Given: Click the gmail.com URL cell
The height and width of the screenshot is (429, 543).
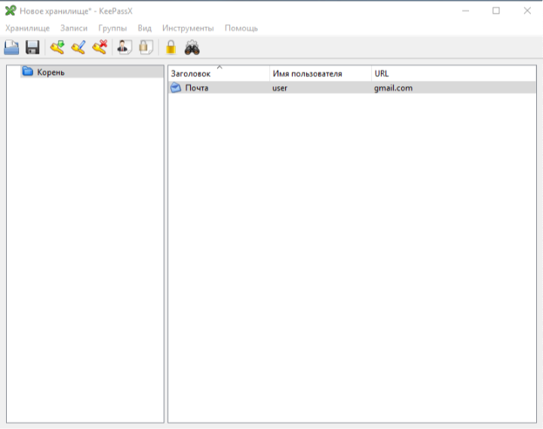Looking at the screenshot, I should pos(394,88).
